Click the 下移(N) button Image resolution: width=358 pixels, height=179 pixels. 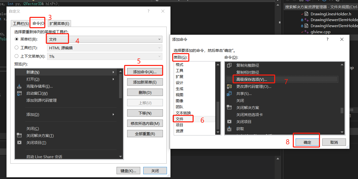pyautogui.click(x=145, y=113)
